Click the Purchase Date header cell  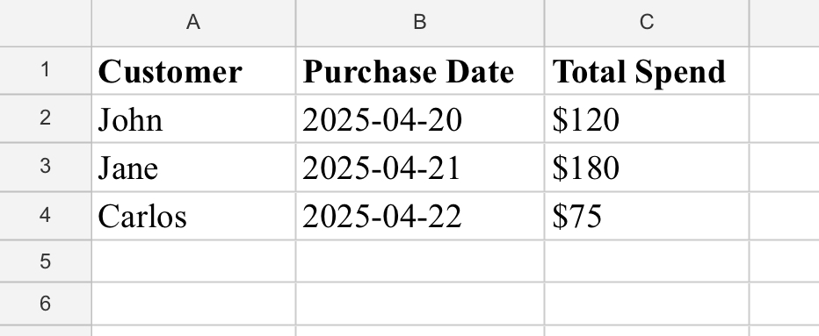click(x=420, y=71)
